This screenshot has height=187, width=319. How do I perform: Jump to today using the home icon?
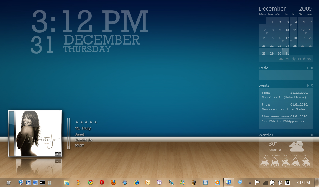tap(304, 59)
